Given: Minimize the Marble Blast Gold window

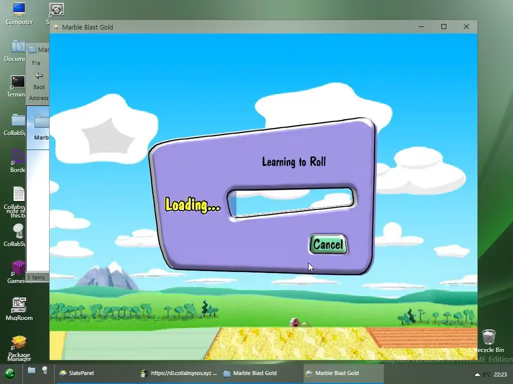Looking at the screenshot, I should click(x=421, y=27).
